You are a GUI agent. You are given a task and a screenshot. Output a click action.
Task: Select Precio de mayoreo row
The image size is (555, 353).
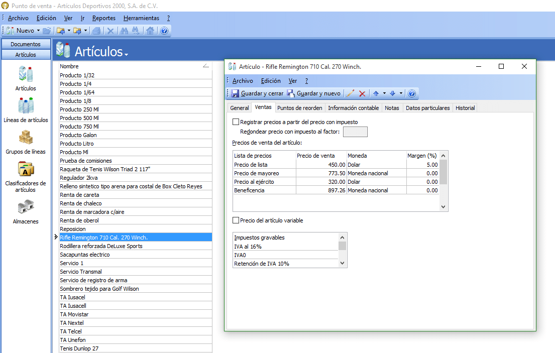point(336,173)
